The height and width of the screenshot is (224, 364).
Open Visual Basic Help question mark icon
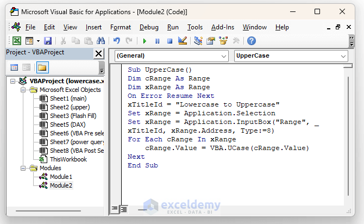tap(252, 41)
